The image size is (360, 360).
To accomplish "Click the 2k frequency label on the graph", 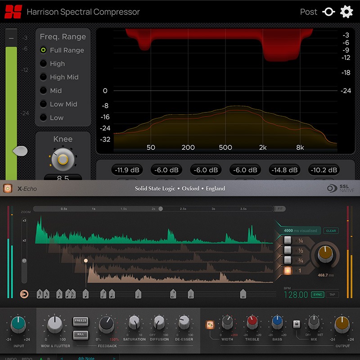I will 263,148.
